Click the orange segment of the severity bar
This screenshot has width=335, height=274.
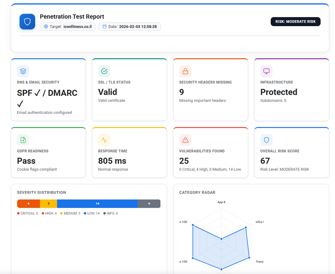point(28,203)
